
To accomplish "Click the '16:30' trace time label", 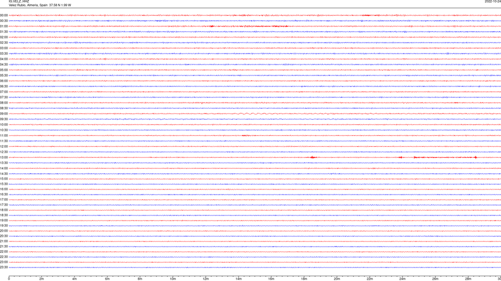I will tap(4, 194).
